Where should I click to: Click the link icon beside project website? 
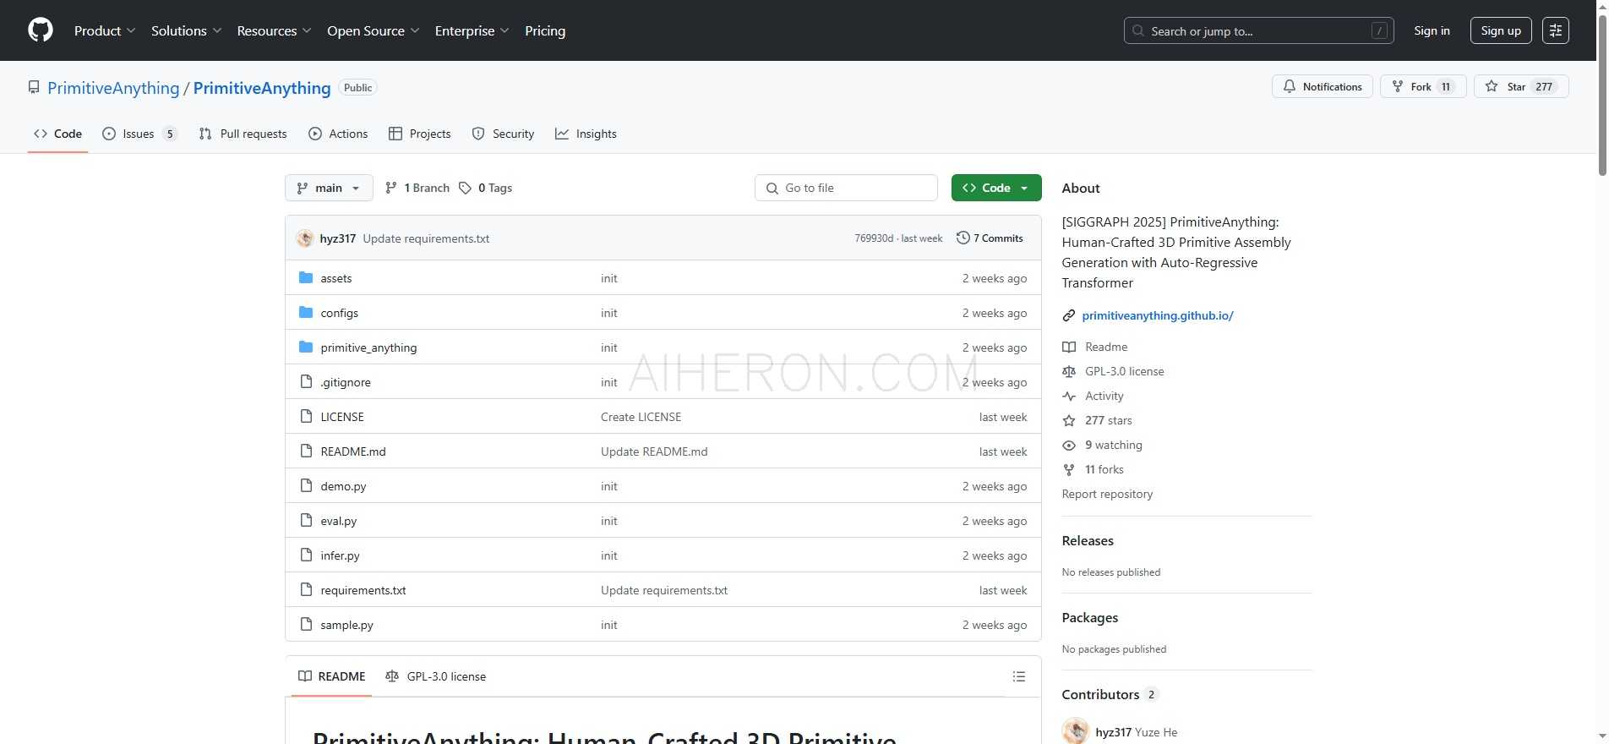1069,315
